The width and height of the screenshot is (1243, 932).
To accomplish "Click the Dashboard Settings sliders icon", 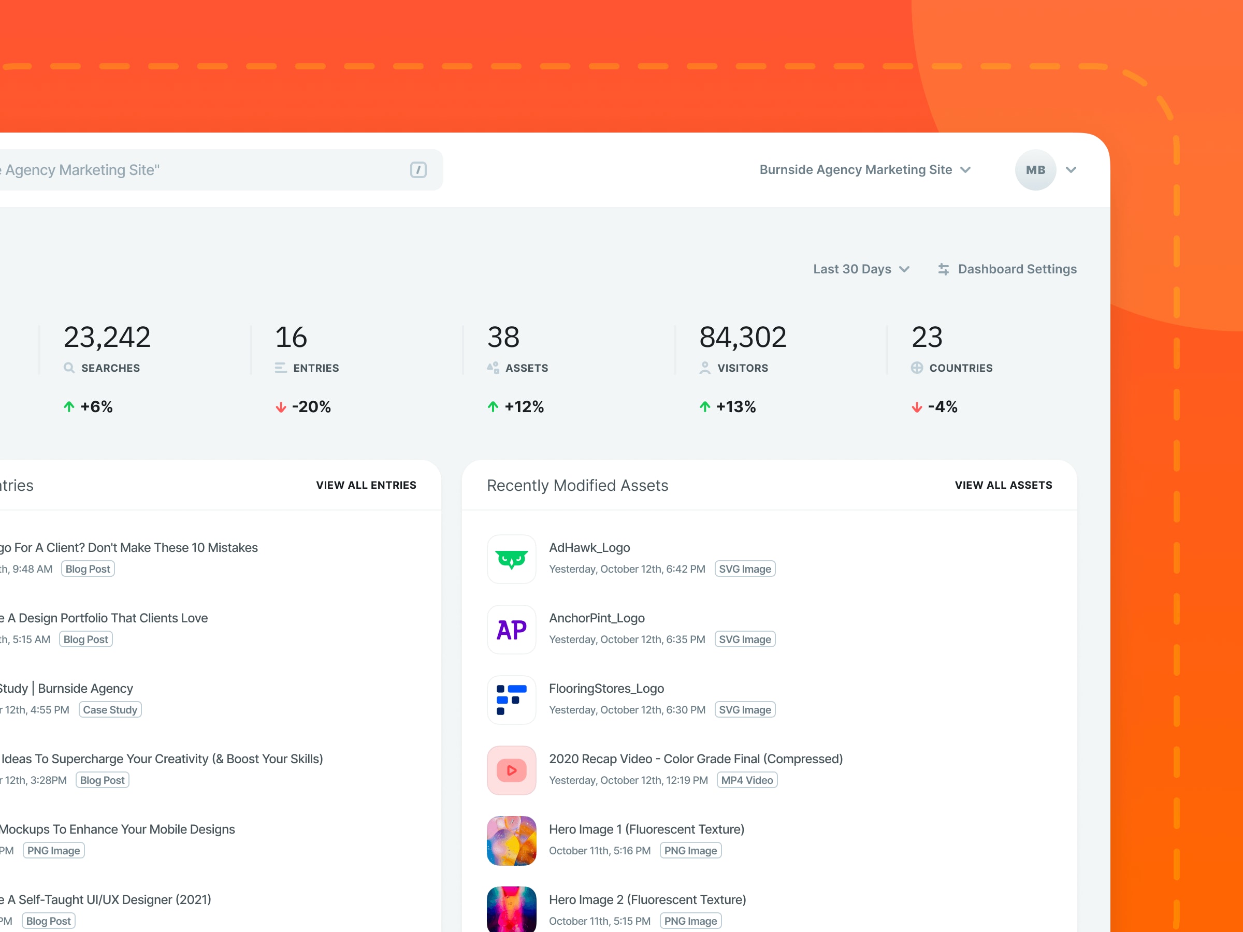I will pyautogui.click(x=944, y=269).
